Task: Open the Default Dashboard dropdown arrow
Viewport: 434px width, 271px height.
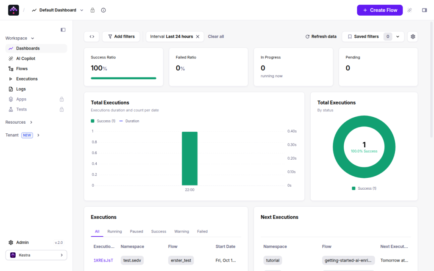Action: coord(82,10)
